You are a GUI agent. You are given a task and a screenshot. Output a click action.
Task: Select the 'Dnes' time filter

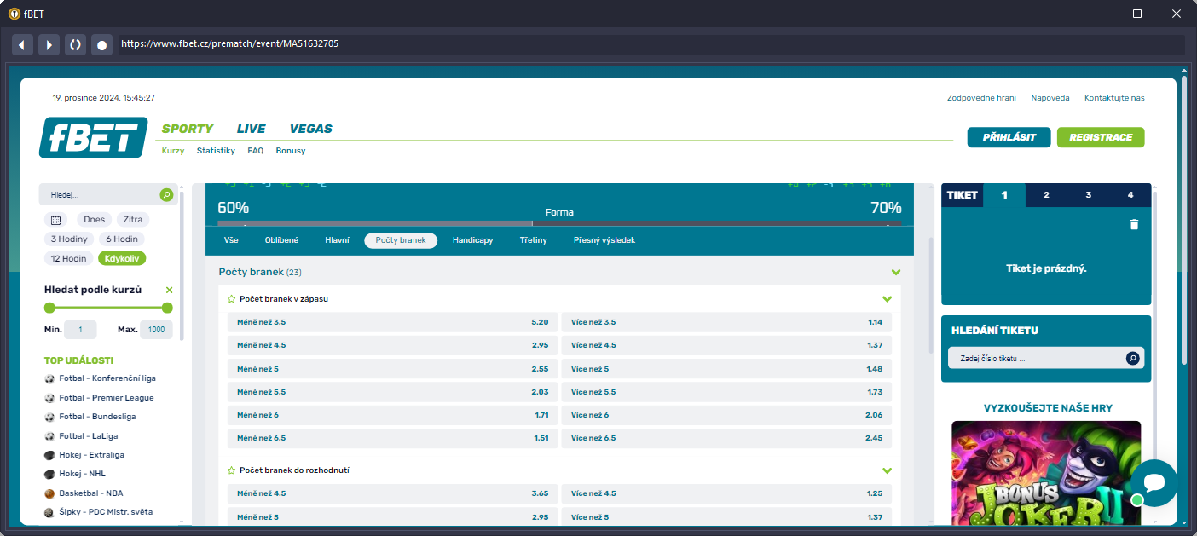95,220
